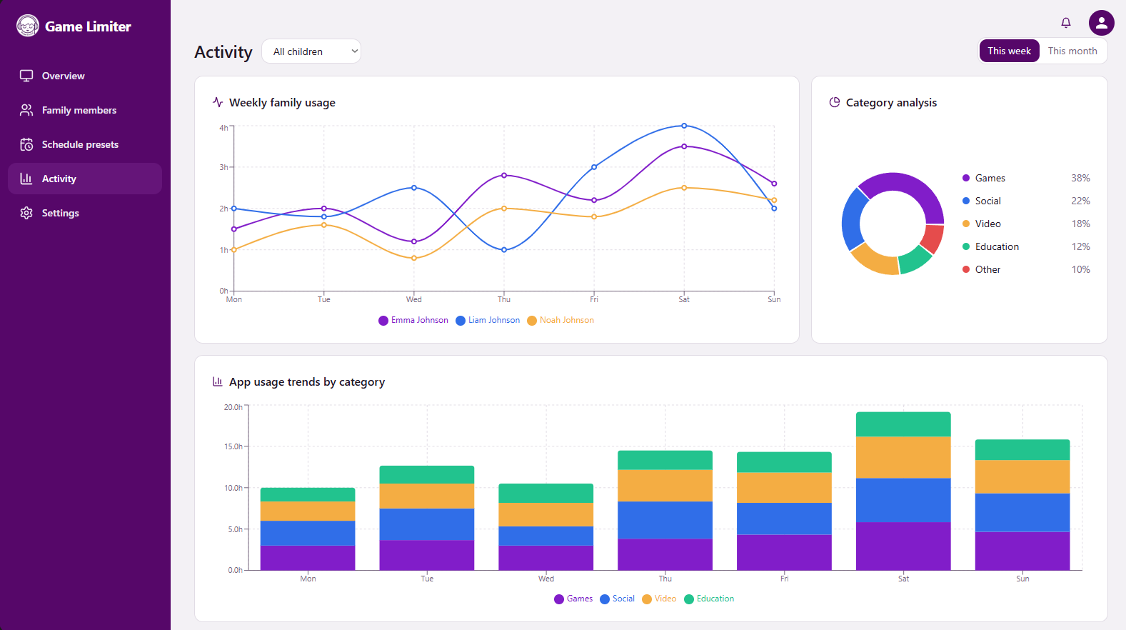1126x630 pixels.
Task: Open the Settings page
Action: [85, 213]
